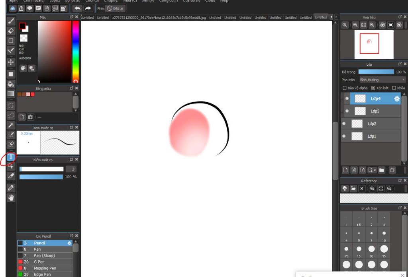
Task: Click the hue rainbow slider
Action: (x=75, y=51)
